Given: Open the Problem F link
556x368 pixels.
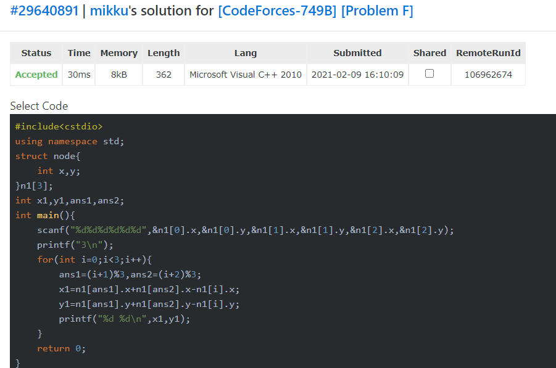Looking at the screenshot, I should click(x=377, y=11).
